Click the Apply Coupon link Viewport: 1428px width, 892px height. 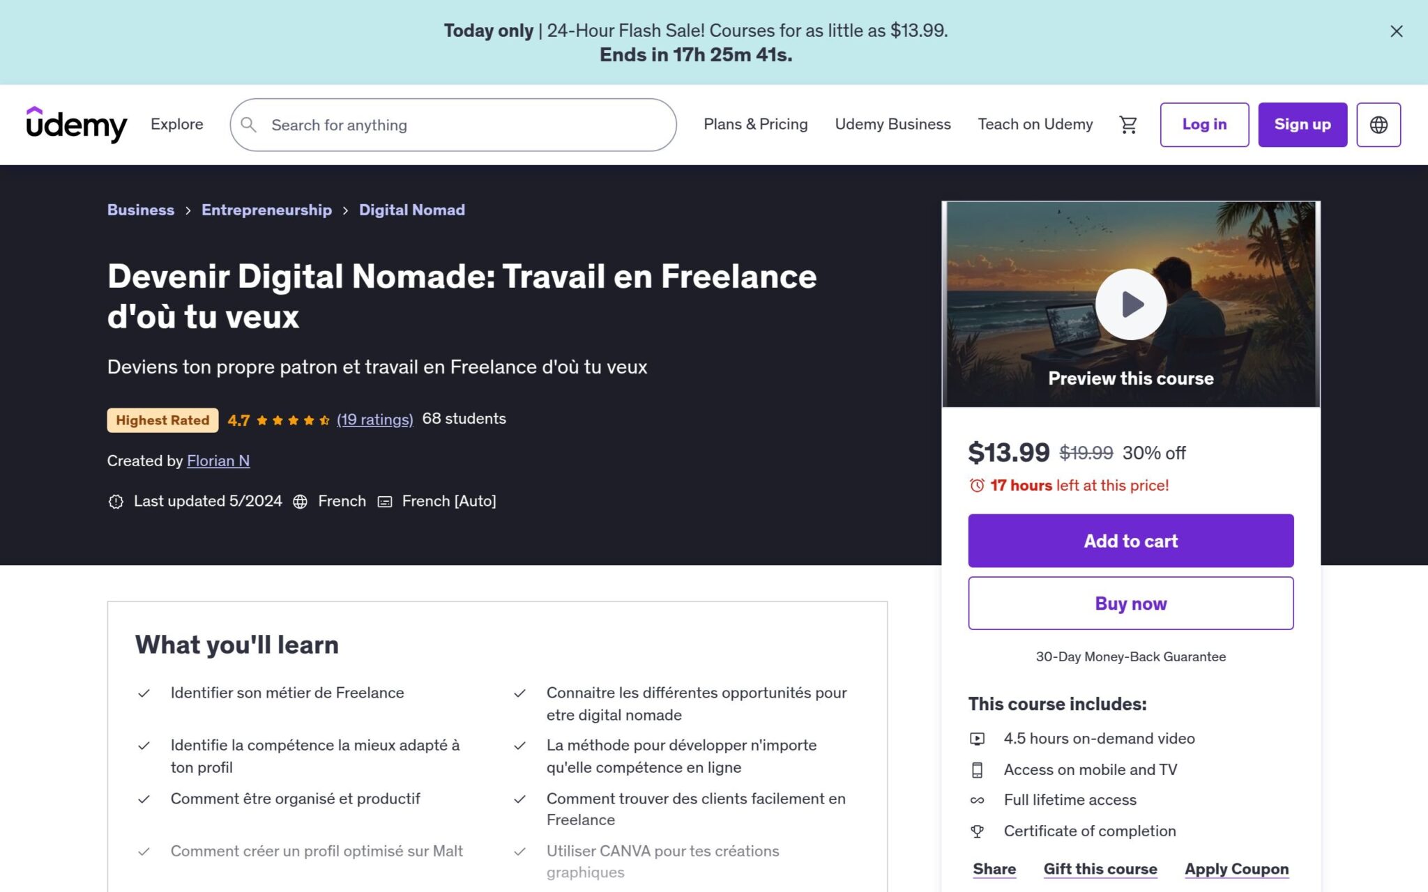coord(1236,869)
